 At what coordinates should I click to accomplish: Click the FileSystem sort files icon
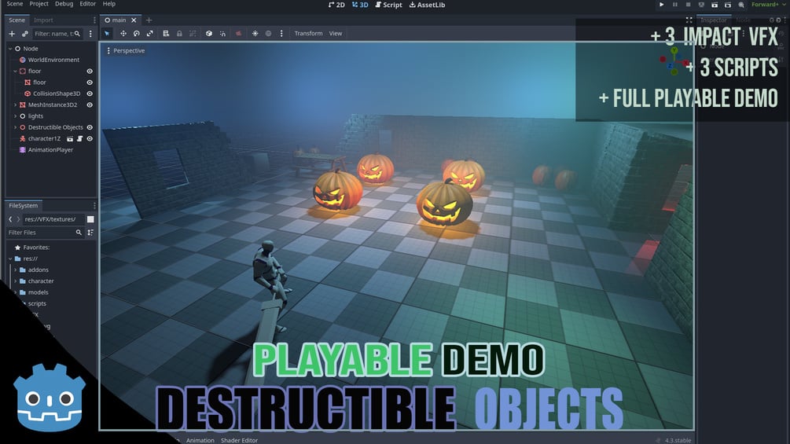pos(90,233)
